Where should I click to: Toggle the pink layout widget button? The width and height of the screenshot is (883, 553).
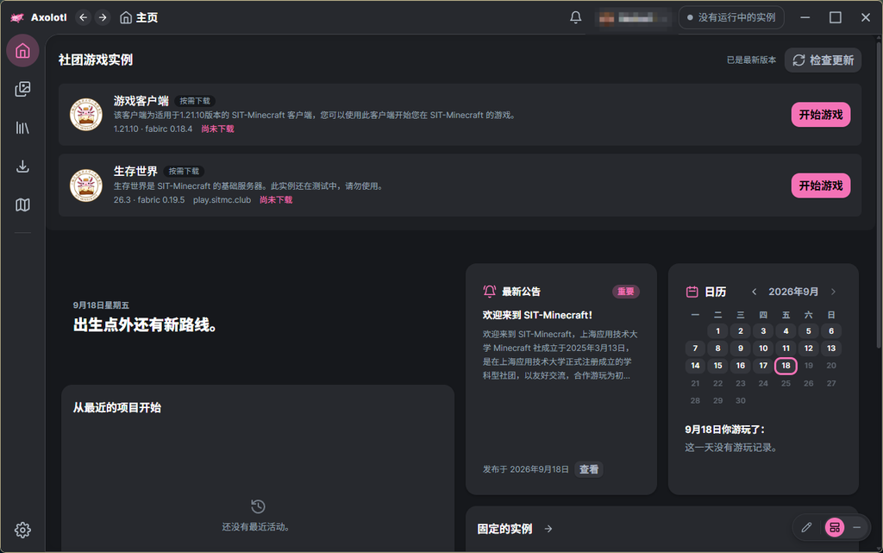click(x=835, y=528)
